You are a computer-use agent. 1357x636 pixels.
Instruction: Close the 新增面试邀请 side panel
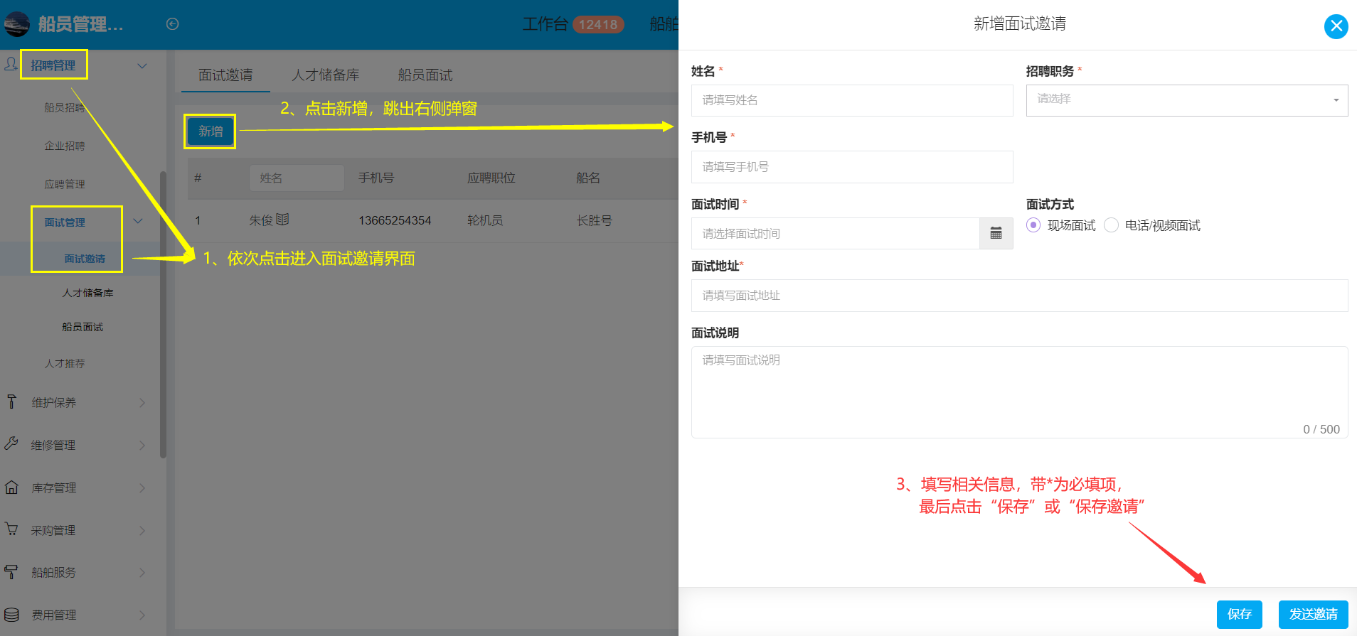[1336, 26]
